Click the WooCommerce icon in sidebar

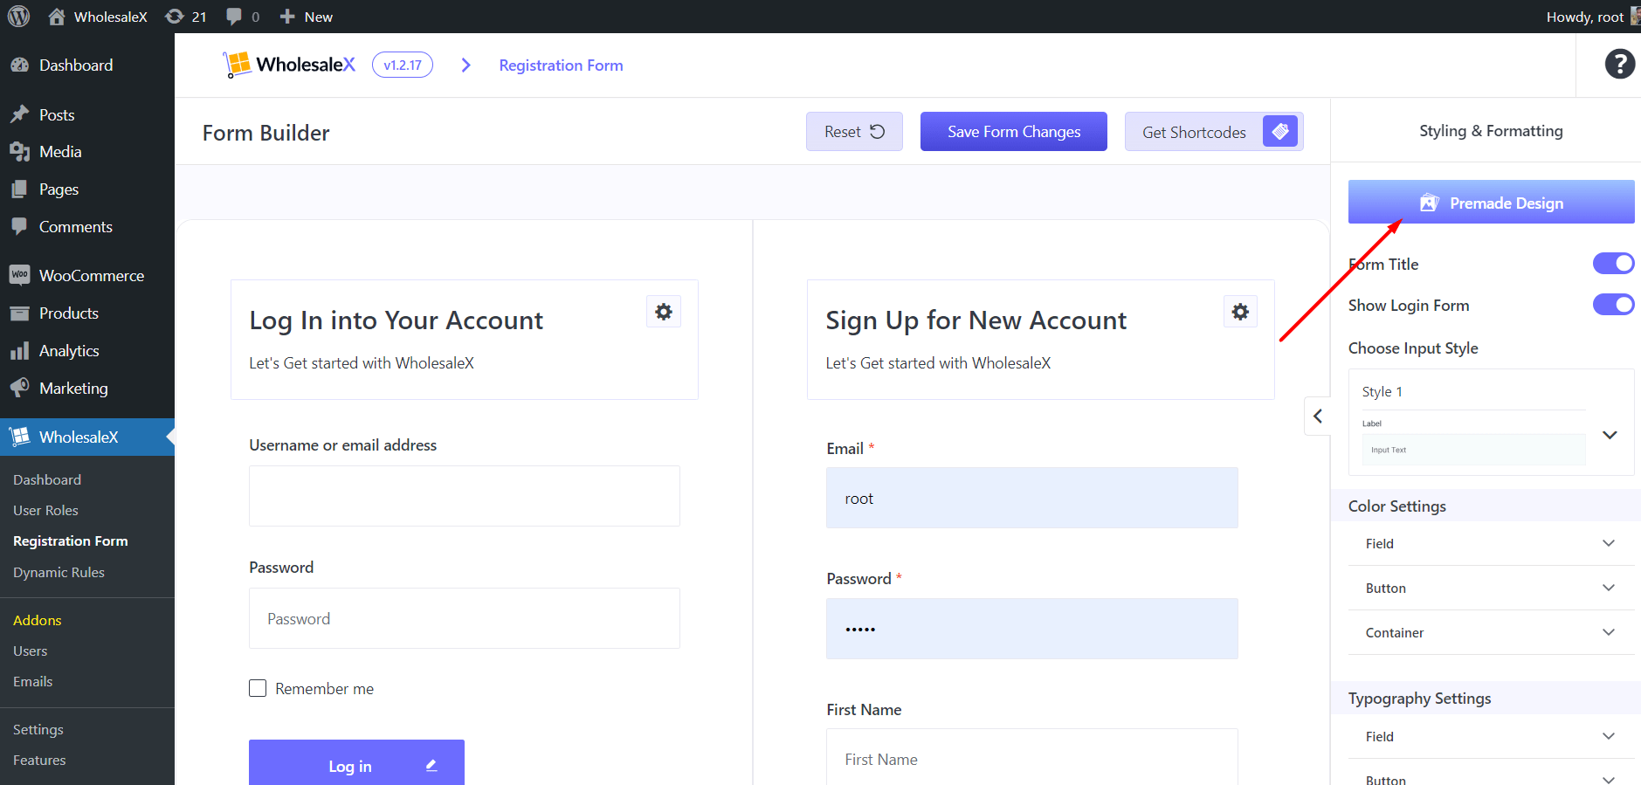click(x=19, y=275)
